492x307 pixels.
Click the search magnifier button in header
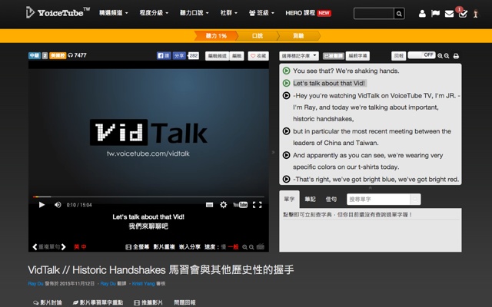pos(399,14)
